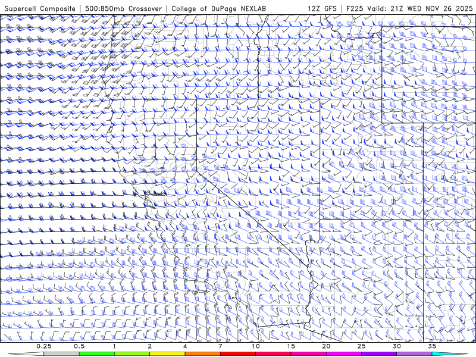Click the magenta color bar segment after 20
Viewport: 476px width, 357px height.
pyautogui.click(x=344, y=354)
